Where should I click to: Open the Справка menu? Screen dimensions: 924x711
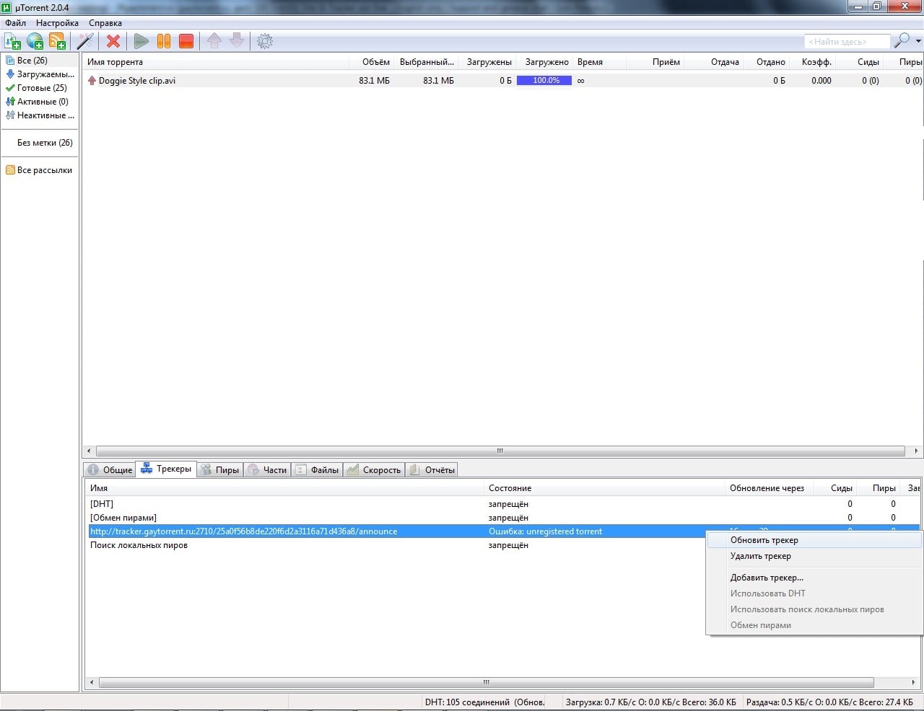(x=105, y=23)
